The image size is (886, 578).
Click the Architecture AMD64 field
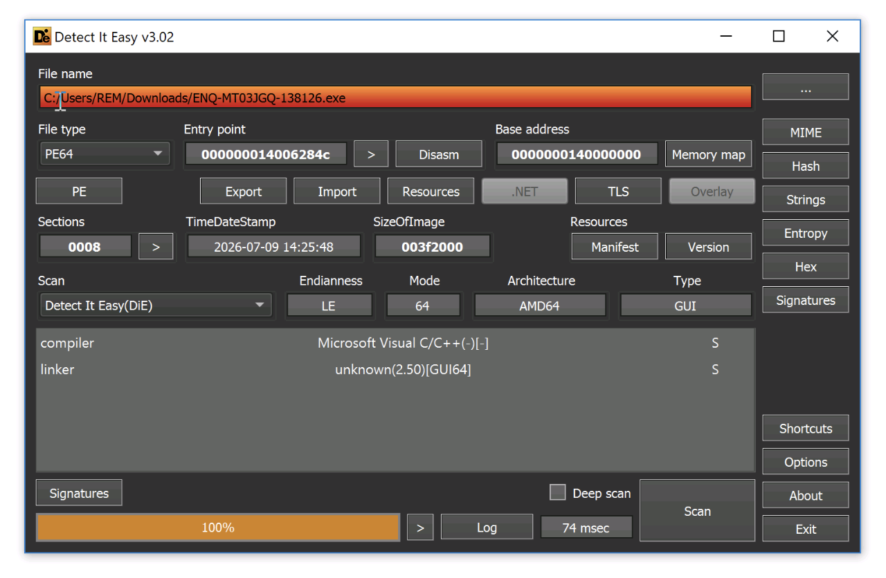point(539,306)
